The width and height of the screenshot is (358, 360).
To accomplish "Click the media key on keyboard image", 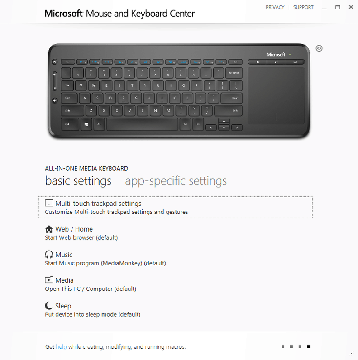I will [295, 62].
